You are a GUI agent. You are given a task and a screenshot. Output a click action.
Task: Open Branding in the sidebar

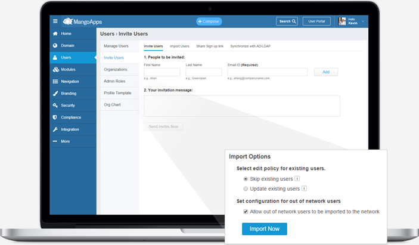click(x=73, y=94)
